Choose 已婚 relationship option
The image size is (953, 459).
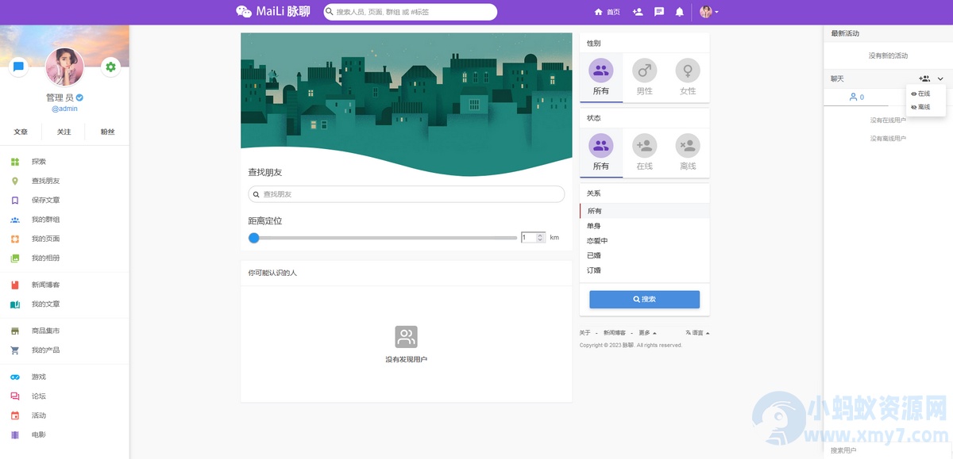(x=645, y=255)
